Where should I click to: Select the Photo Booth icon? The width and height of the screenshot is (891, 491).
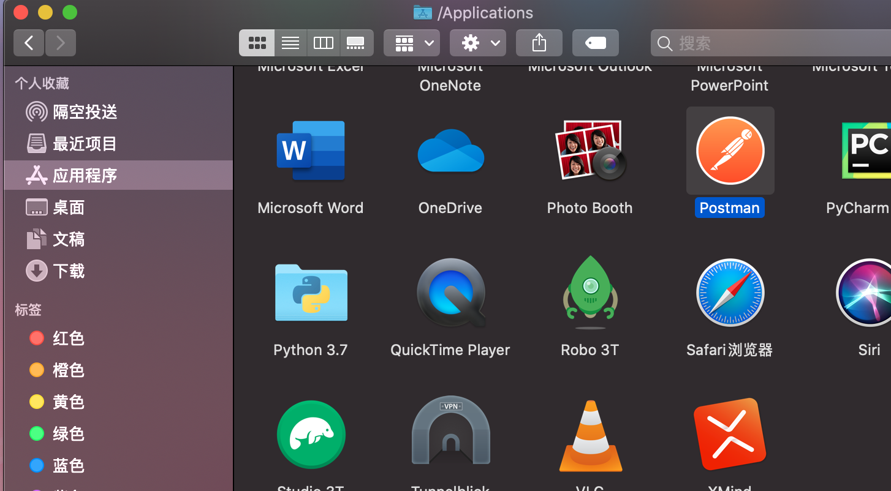(x=590, y=151)
